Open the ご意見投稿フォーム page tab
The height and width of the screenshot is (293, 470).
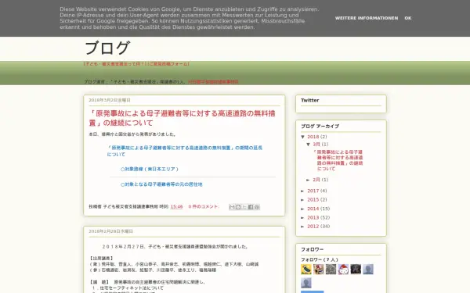(x=168, y=64)
